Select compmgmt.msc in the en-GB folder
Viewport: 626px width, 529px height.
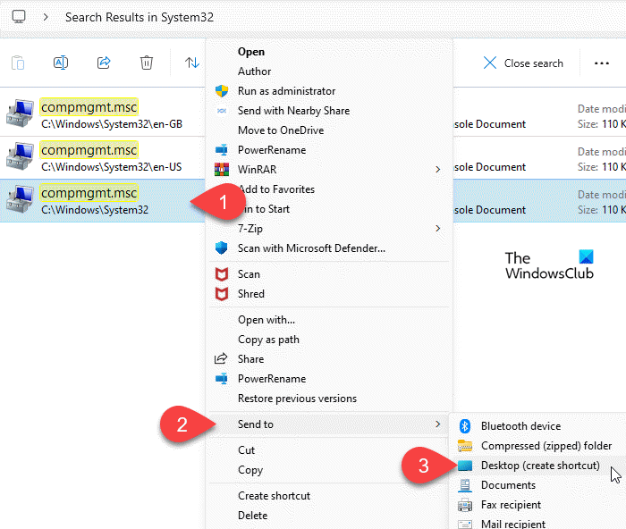pos(103,115)
